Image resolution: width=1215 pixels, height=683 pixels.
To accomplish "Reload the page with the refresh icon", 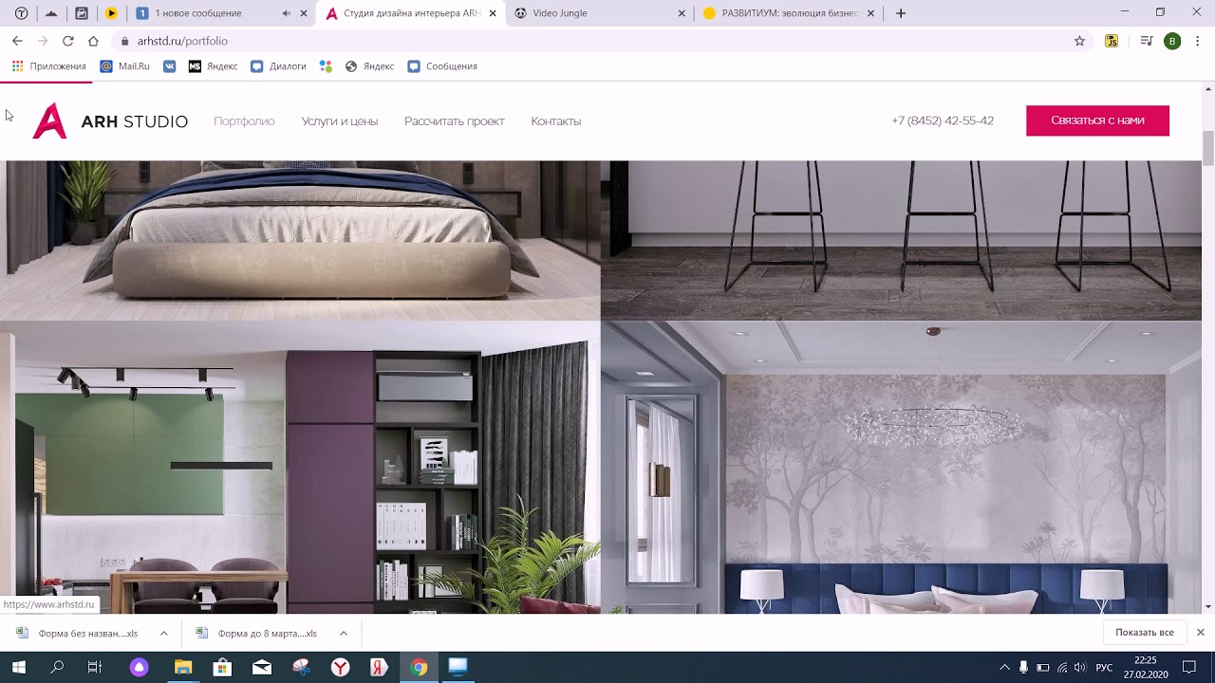I will (x=67, y=41).
